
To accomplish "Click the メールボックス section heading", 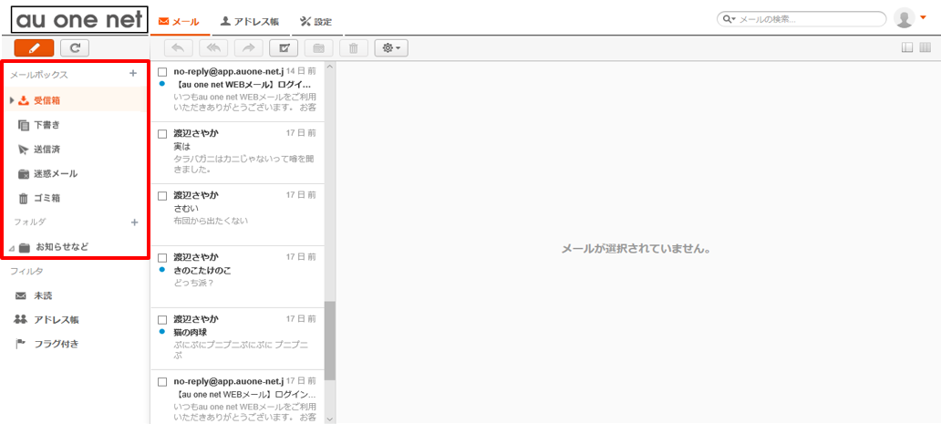I will 39,75.
